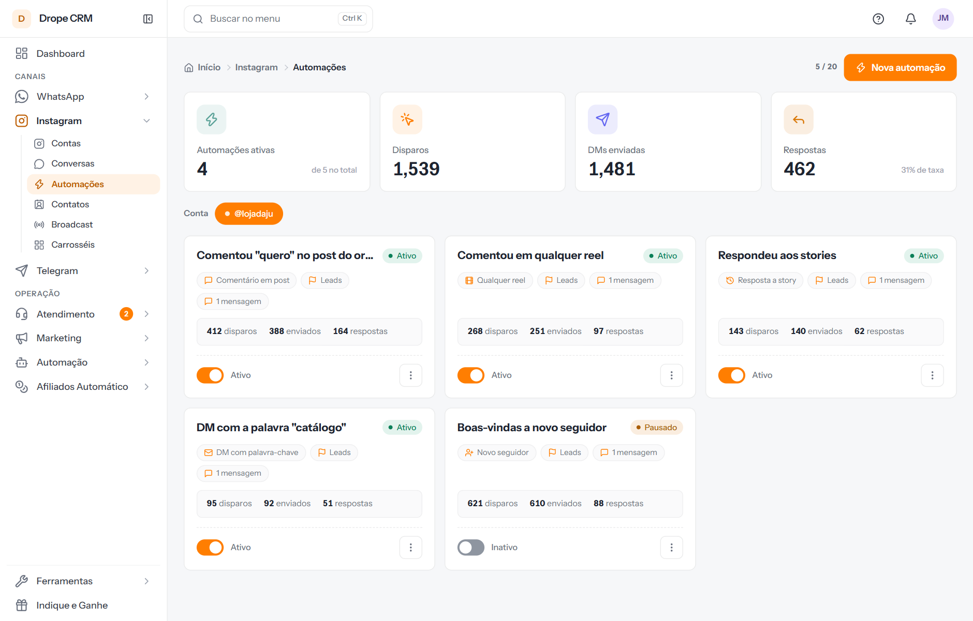Click the Telegram paper plane icon
973x621 pixels.
coord(22,270)
